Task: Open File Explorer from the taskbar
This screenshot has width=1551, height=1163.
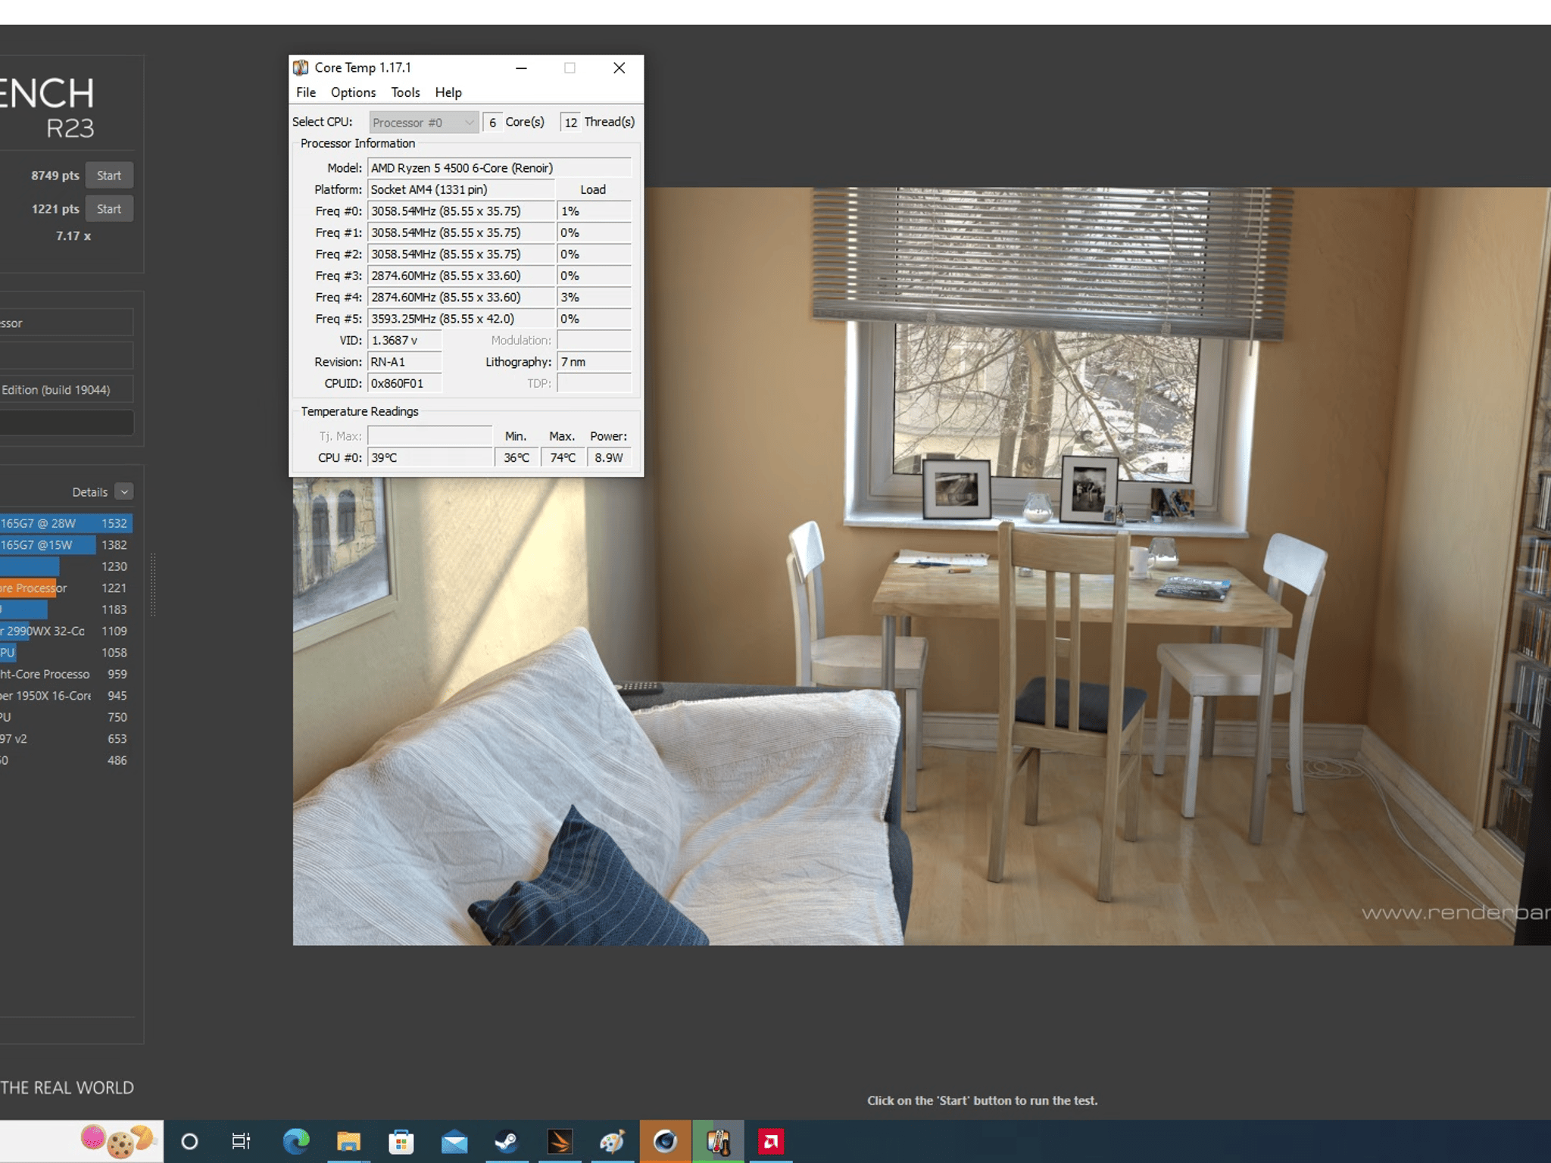Action: pos(348,1141)
